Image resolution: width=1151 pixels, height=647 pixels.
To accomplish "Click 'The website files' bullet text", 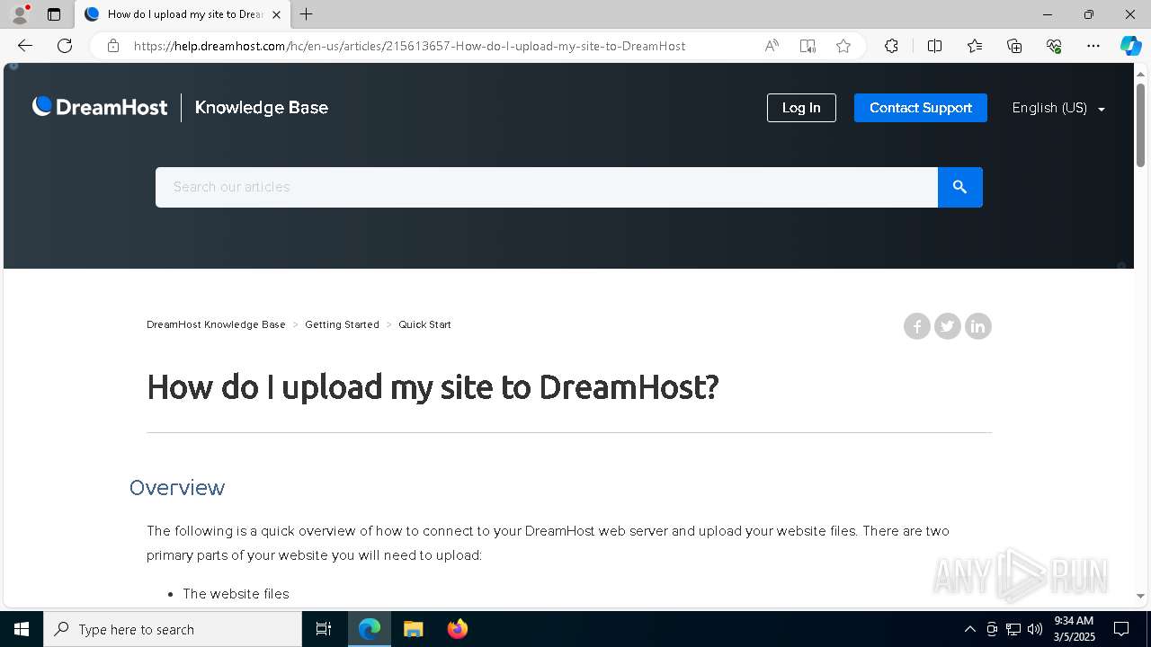I will [236, 594].
